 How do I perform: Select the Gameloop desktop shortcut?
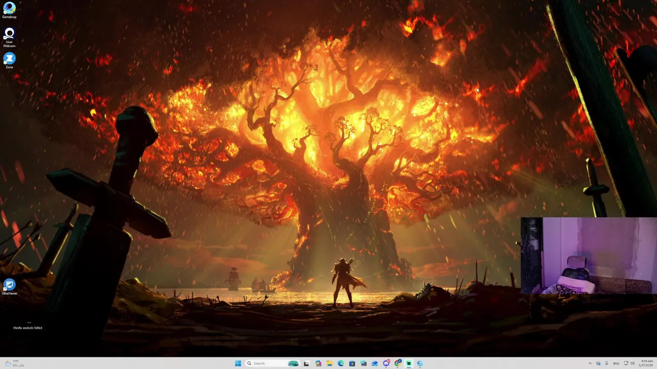9,10
